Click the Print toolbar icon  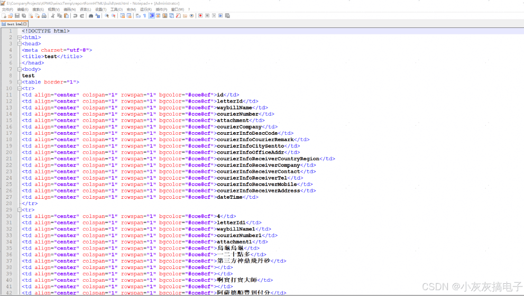pos(44,16)
